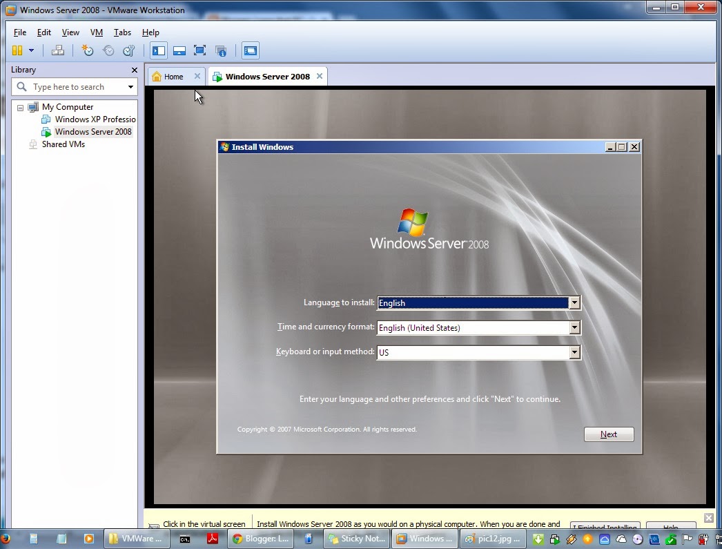Image resolution: width=722 pixels, height=549 pixels.
Task: Click Next in Install Windows dialog
Action: coord(609,434)
